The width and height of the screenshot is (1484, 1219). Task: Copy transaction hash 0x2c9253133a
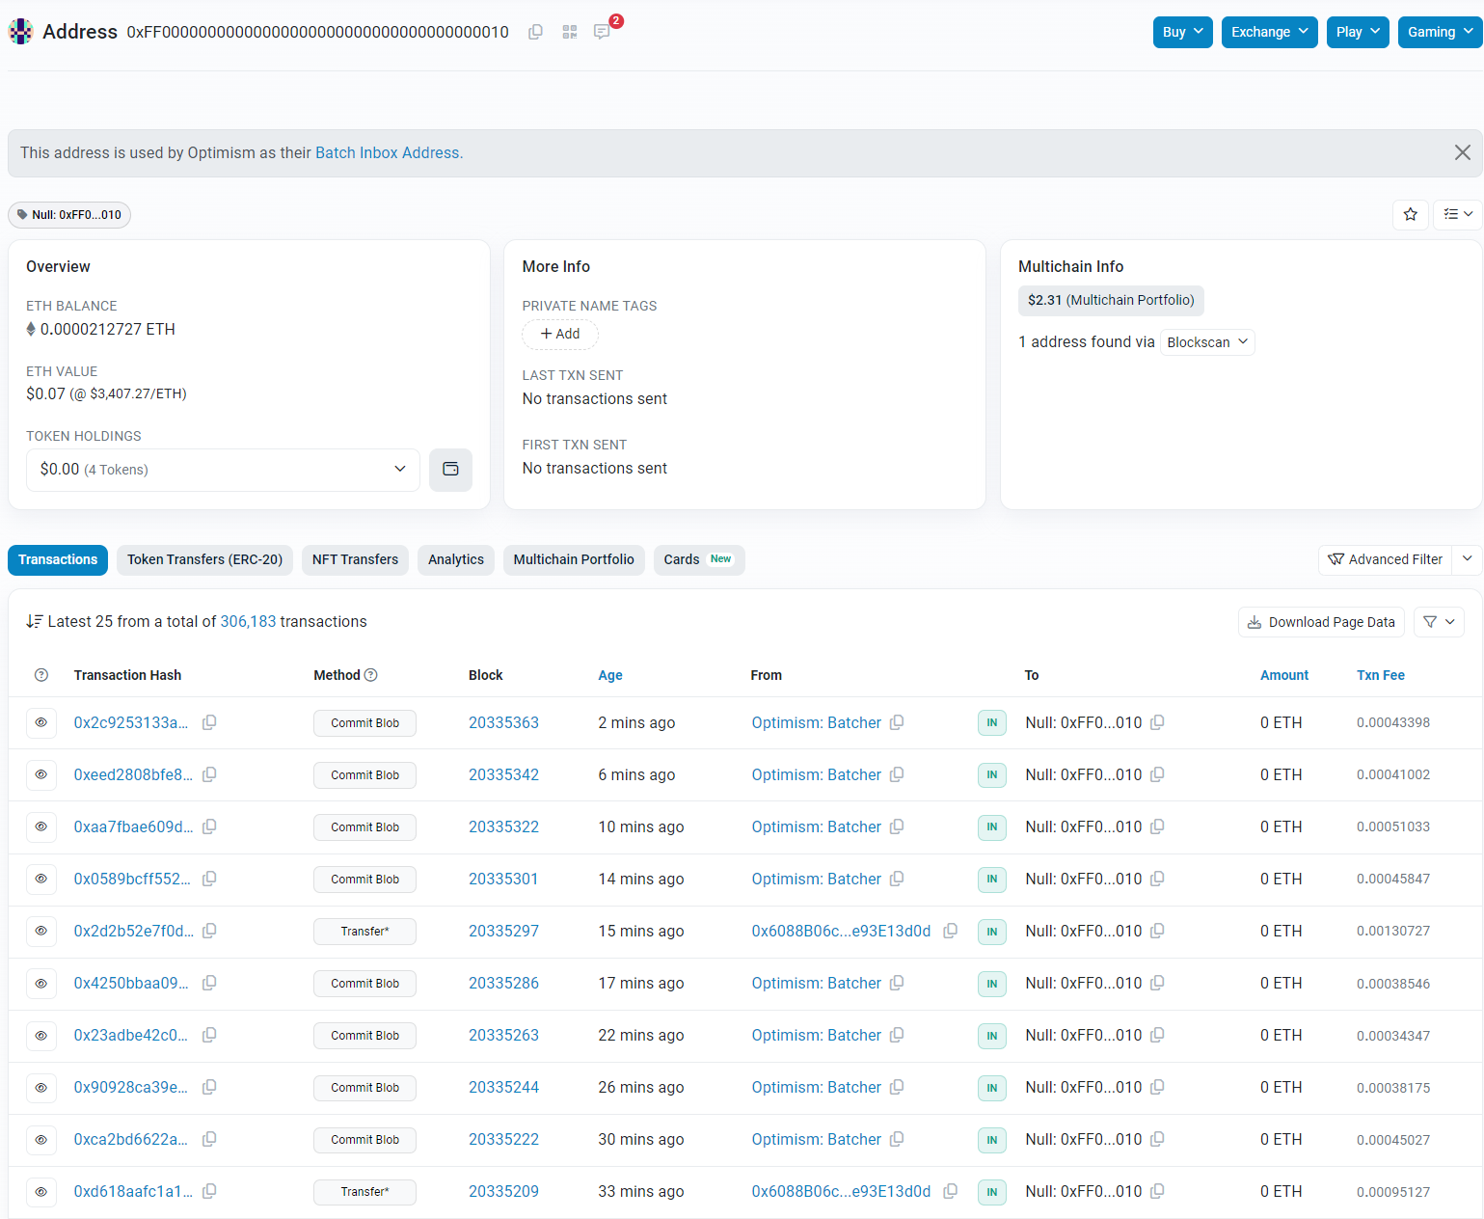209,722
